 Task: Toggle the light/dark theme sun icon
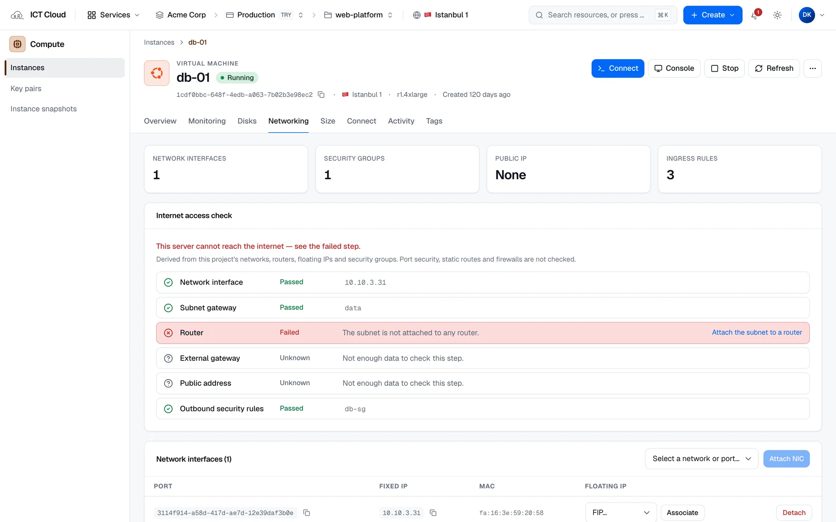point(777,15)
